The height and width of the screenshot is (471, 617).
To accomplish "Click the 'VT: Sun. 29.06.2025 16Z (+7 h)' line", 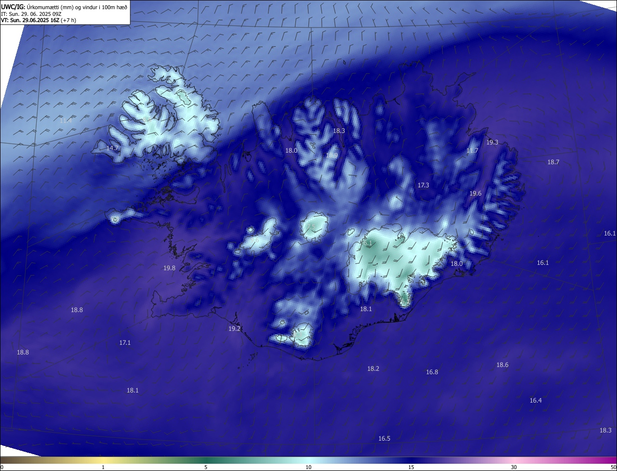I will (x=39, y=20).
